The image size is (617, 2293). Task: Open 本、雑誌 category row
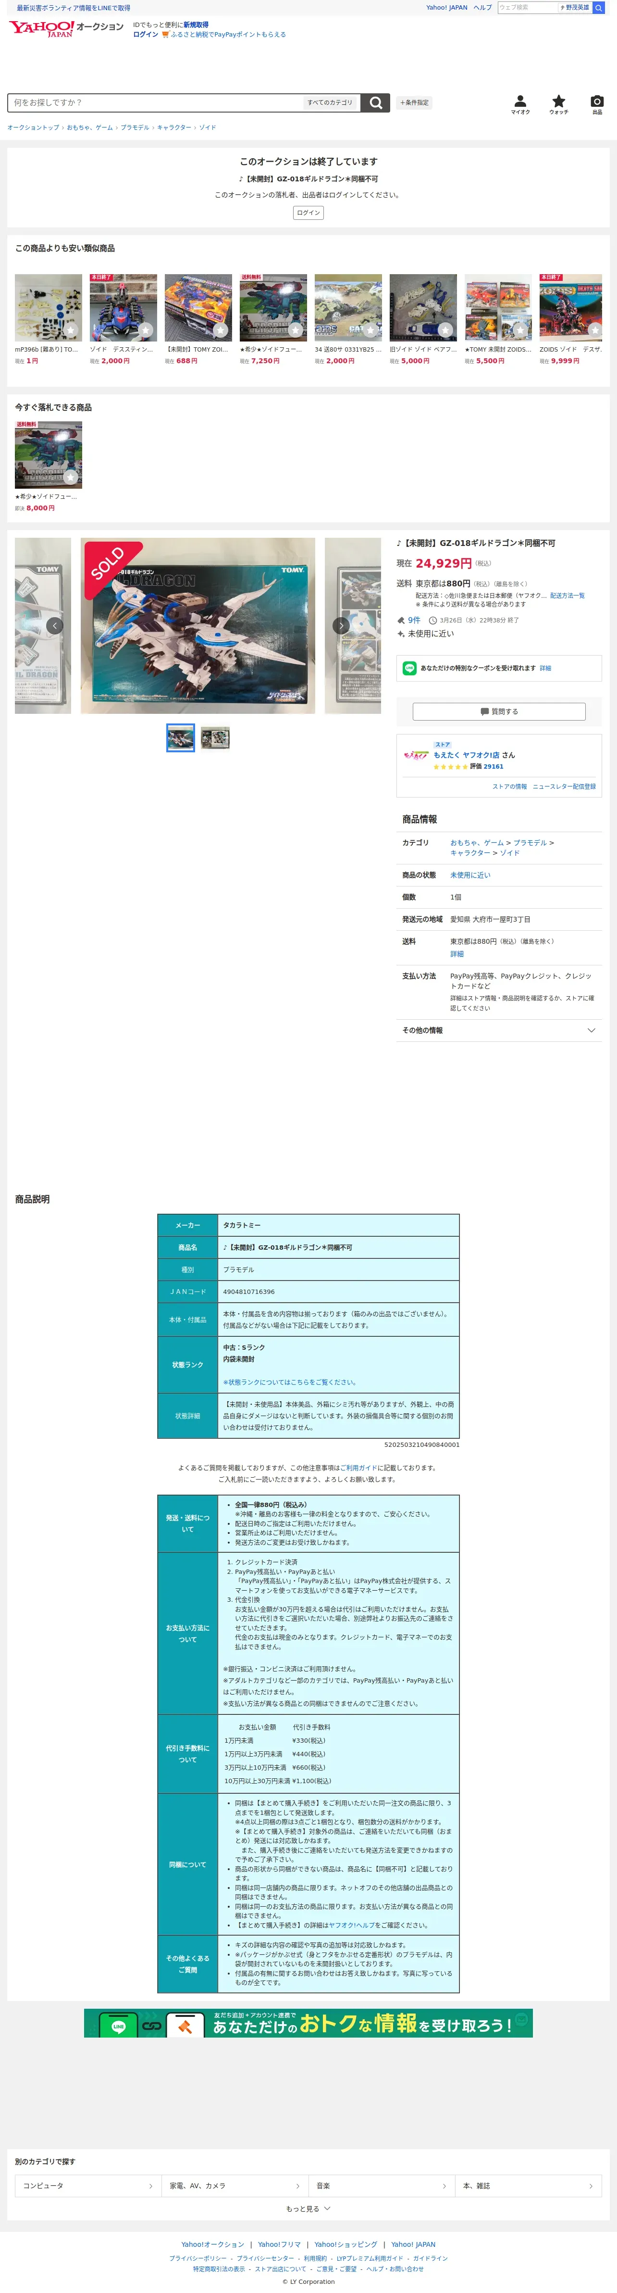pyautogui.click(x=528, y=2186)
